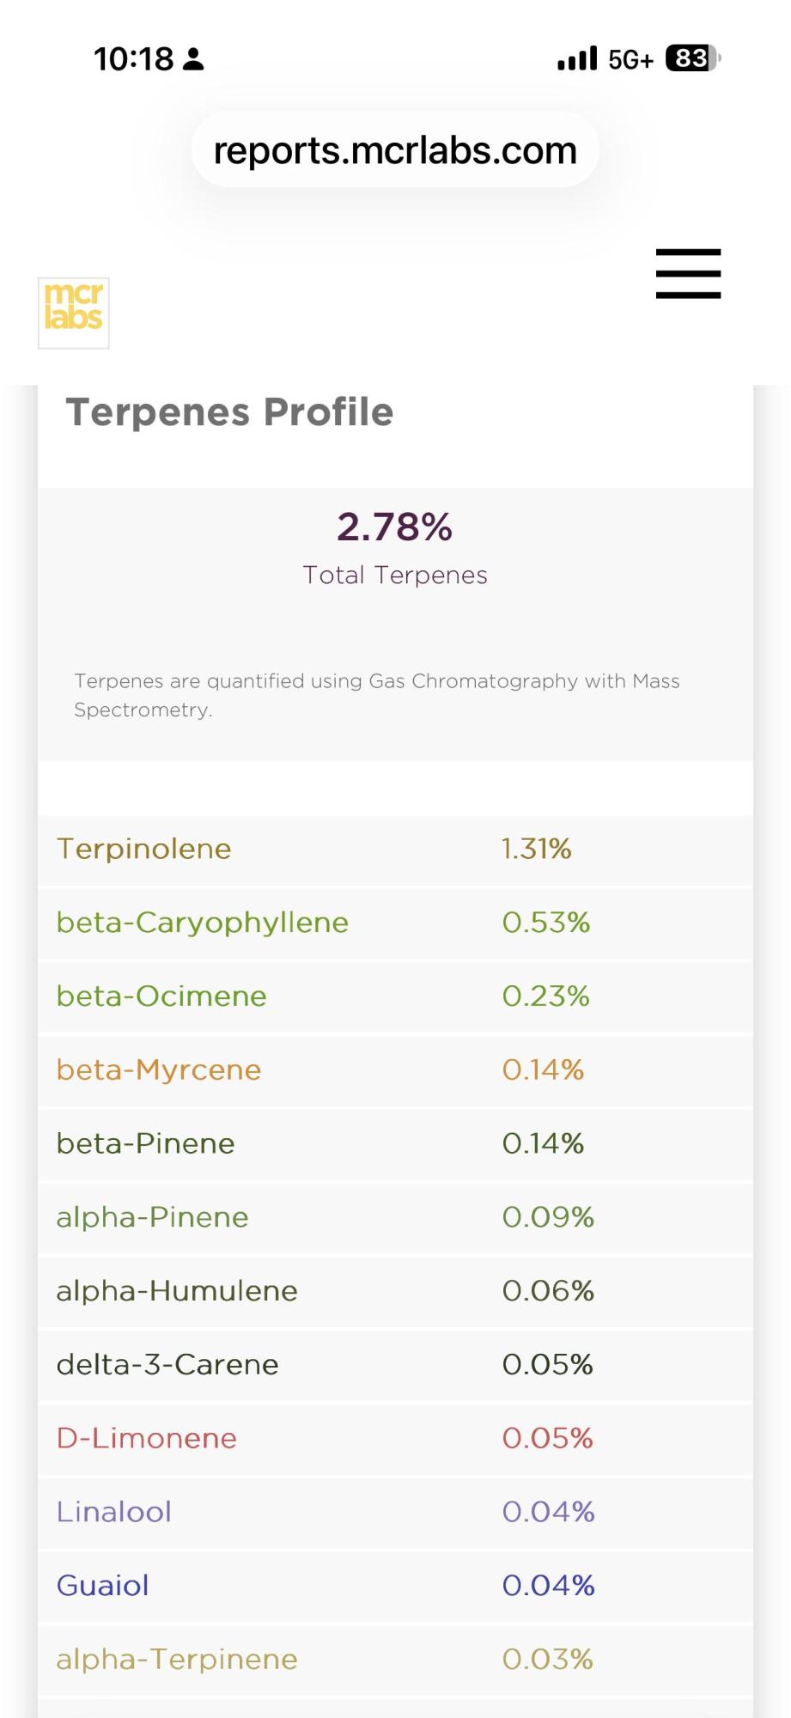Tap the battery level indicator

(x=693, y=58)
